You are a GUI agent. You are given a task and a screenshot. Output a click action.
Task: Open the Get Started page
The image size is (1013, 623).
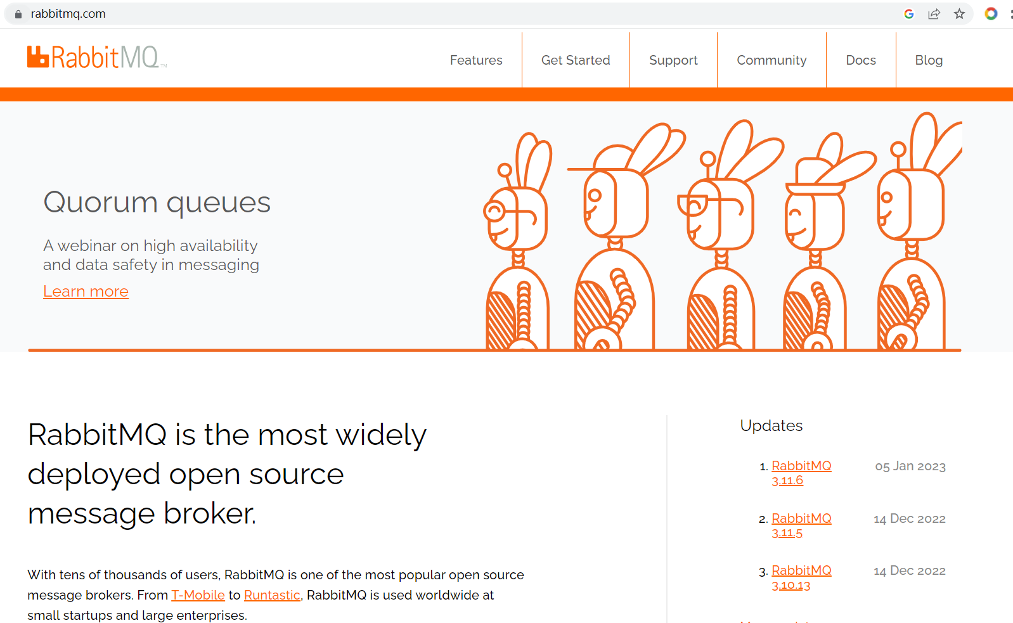click(x=576, y=60)
